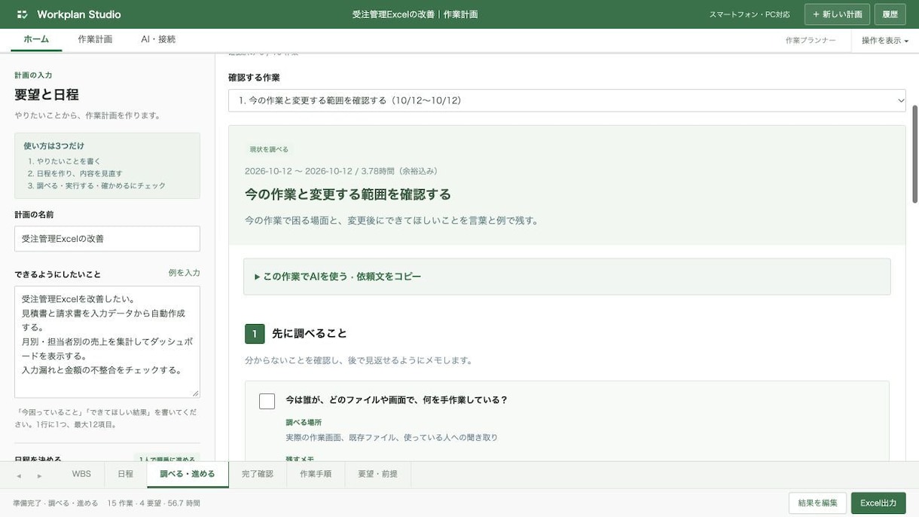Screen dimensions: 919x517
Task: Open the 確認する作業 dropdown
Action: [x=566, y=100]
